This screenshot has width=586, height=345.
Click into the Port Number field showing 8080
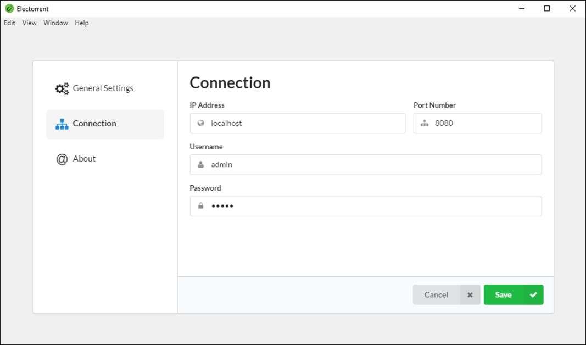[x=483, y=123]
